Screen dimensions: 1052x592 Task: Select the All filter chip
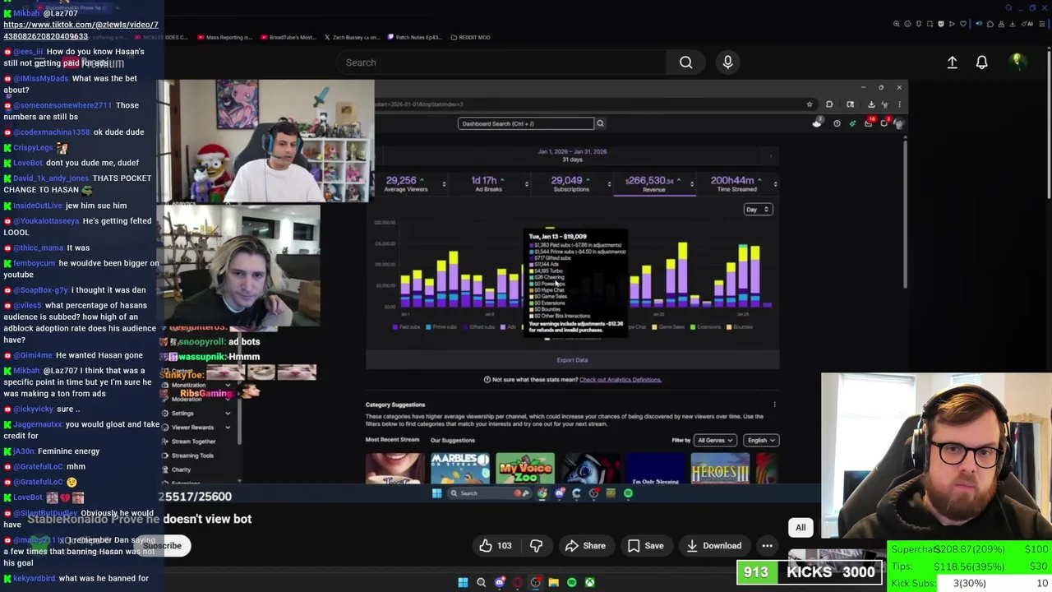[801, 528]
